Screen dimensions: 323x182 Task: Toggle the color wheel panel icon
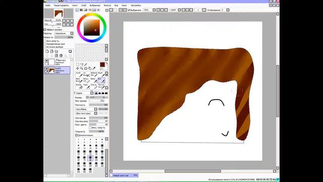tap(77, 10)
